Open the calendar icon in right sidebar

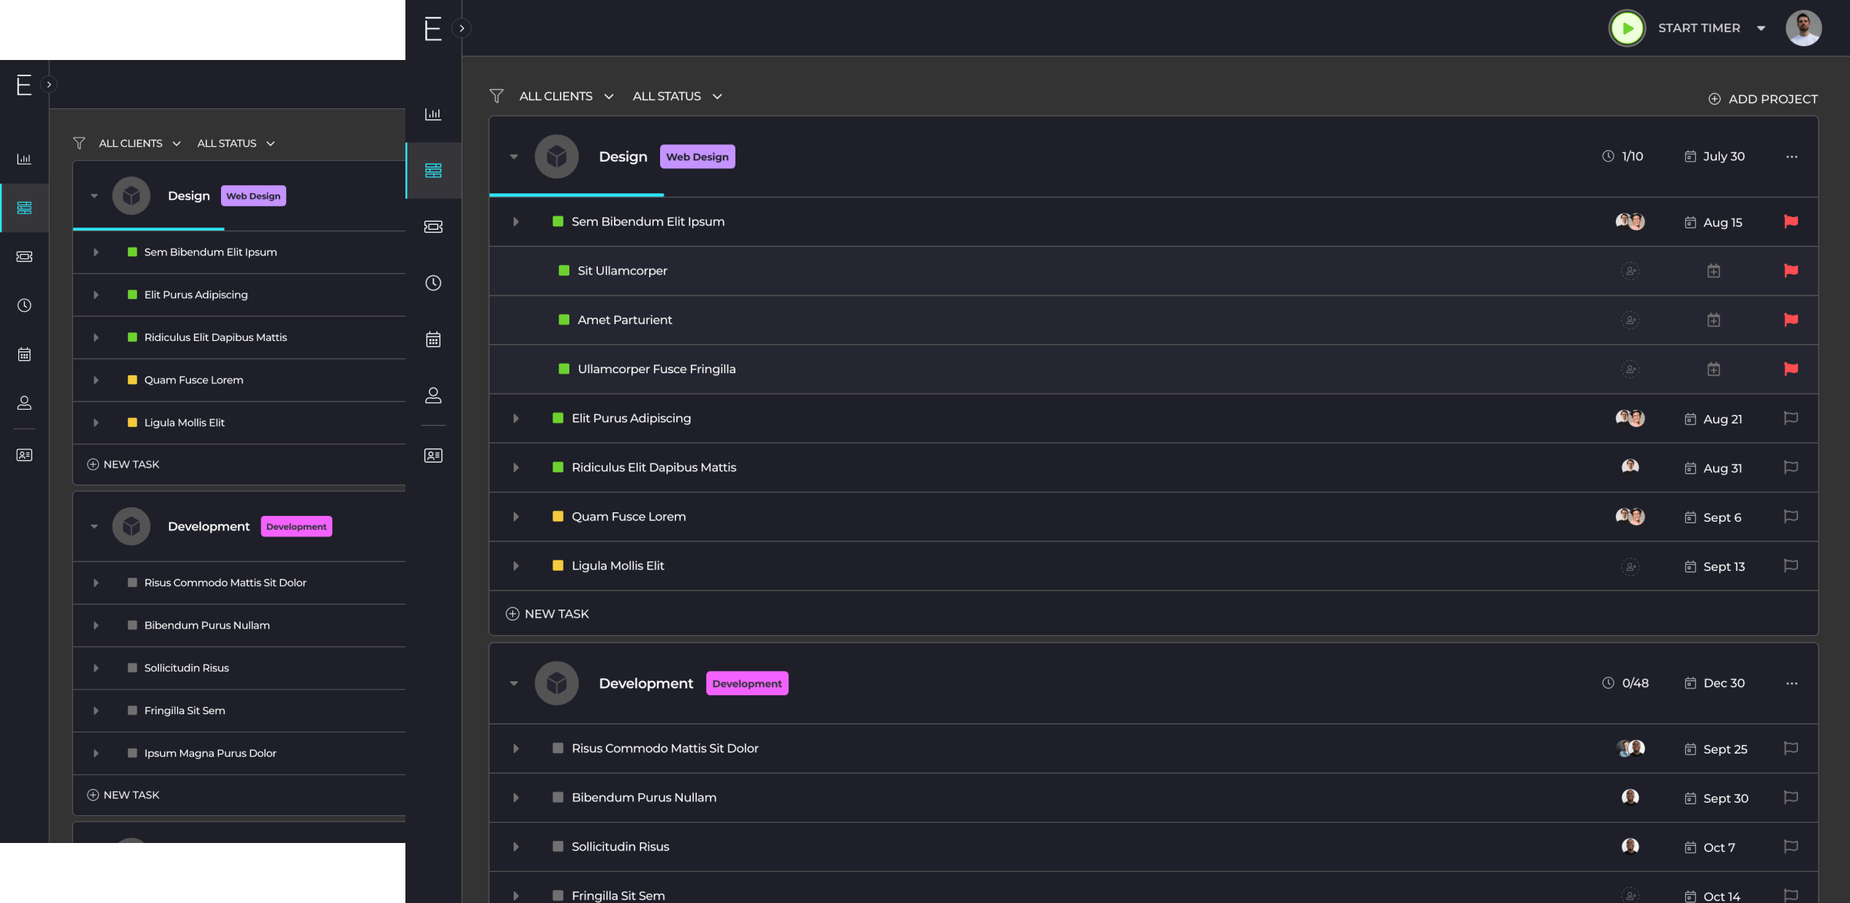[433, 340]
